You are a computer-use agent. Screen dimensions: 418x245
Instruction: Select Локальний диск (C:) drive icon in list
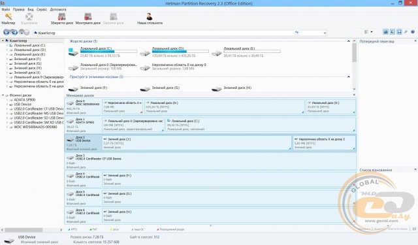[73, 52]
